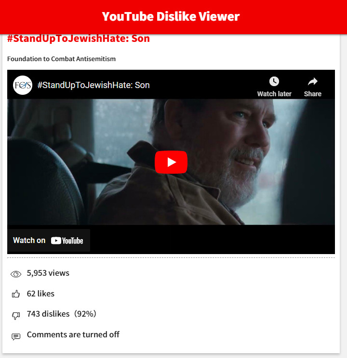This screenshot has height=358, width=347.
Task: Click the Comments are turned off text
Action: point(73,334)
